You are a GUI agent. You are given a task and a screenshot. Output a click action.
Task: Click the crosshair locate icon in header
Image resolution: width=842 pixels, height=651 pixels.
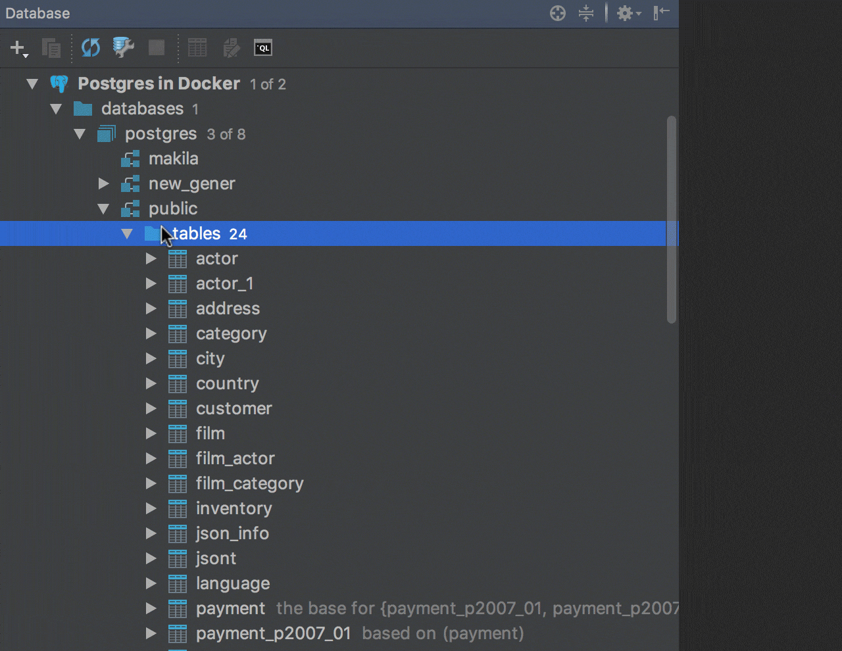click(x=558, y=13)
